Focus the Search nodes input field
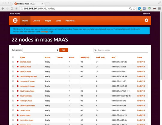162x125 pixels. [x=121, y=50]
